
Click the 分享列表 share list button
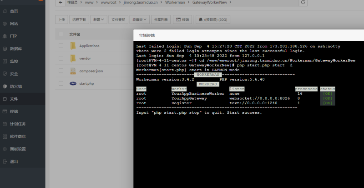[161, 19]
